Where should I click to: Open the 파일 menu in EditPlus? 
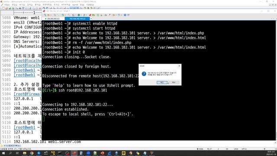tap(7, 5)
